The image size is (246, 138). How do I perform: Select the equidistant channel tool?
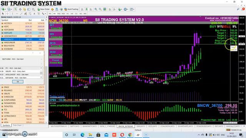[26, 14]
